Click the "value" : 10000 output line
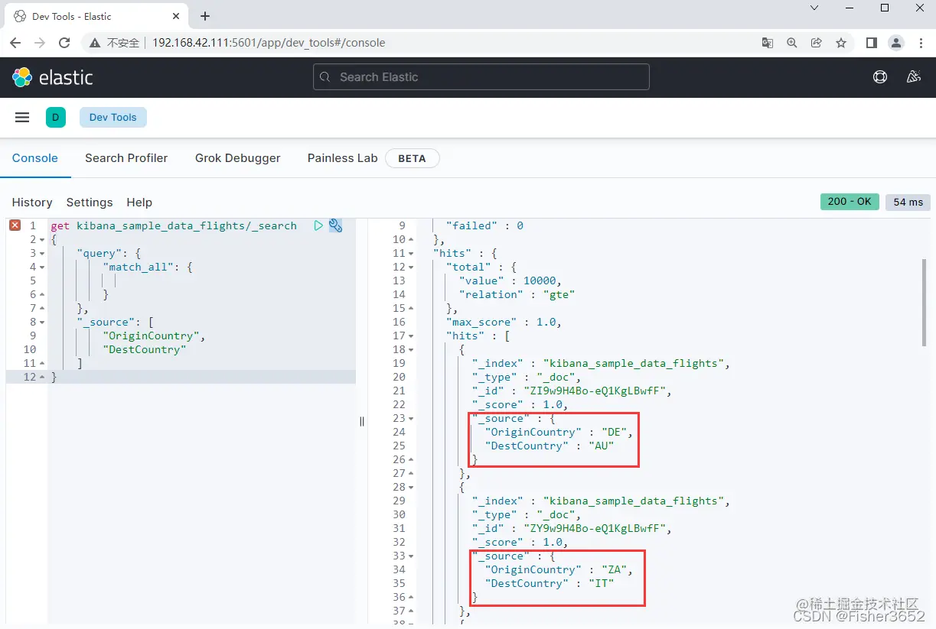Screen dimensions: 936x629 click(x=510, y=281)
